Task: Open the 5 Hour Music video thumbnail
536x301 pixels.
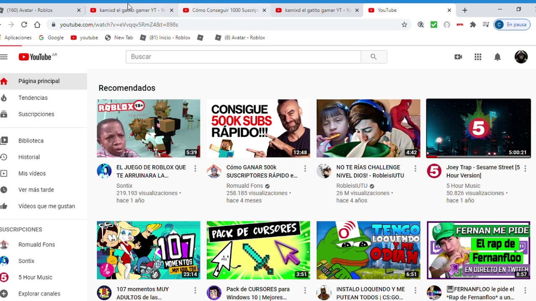Action: pos(478,128)
